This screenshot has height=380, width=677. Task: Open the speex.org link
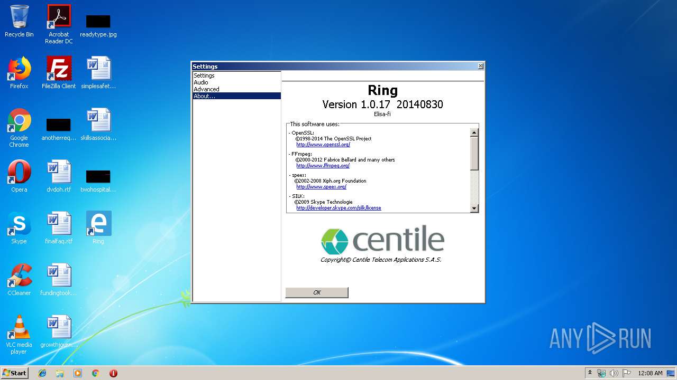[321, 187]
